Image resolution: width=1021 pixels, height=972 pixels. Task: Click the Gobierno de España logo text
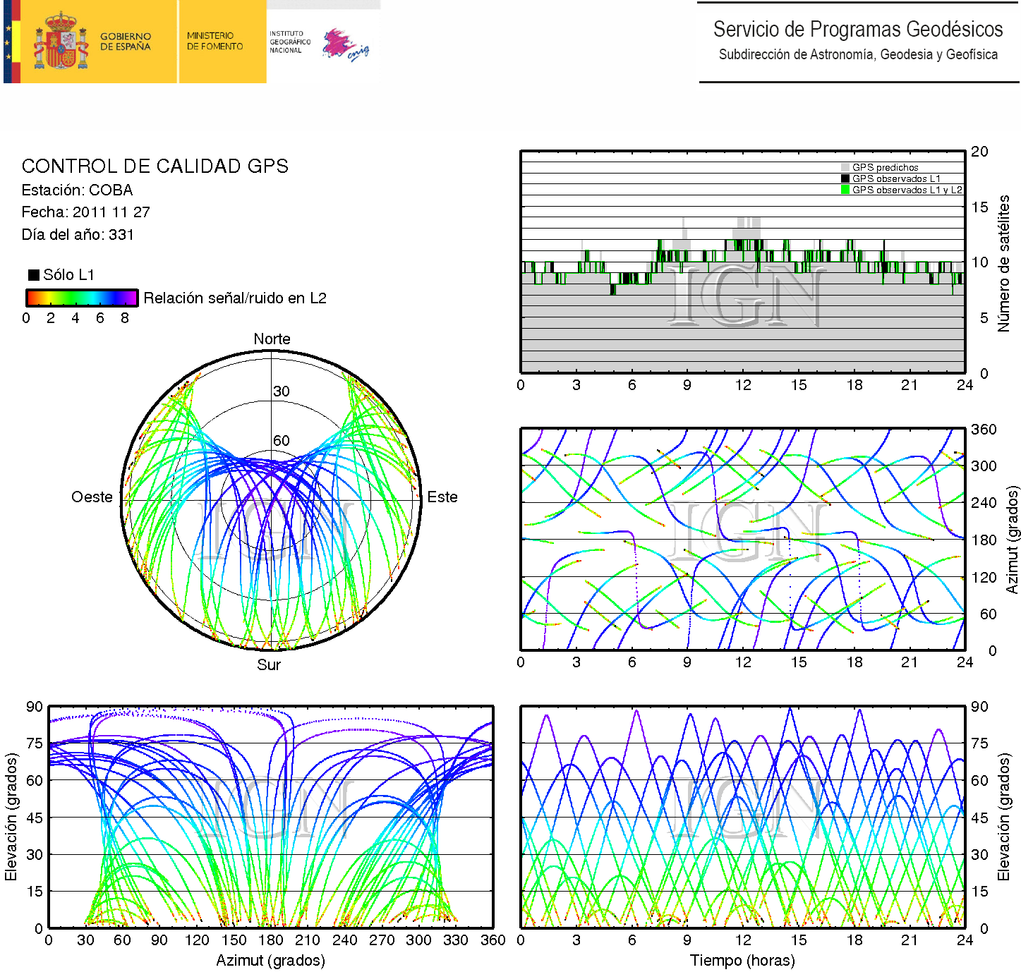(125, 42)
